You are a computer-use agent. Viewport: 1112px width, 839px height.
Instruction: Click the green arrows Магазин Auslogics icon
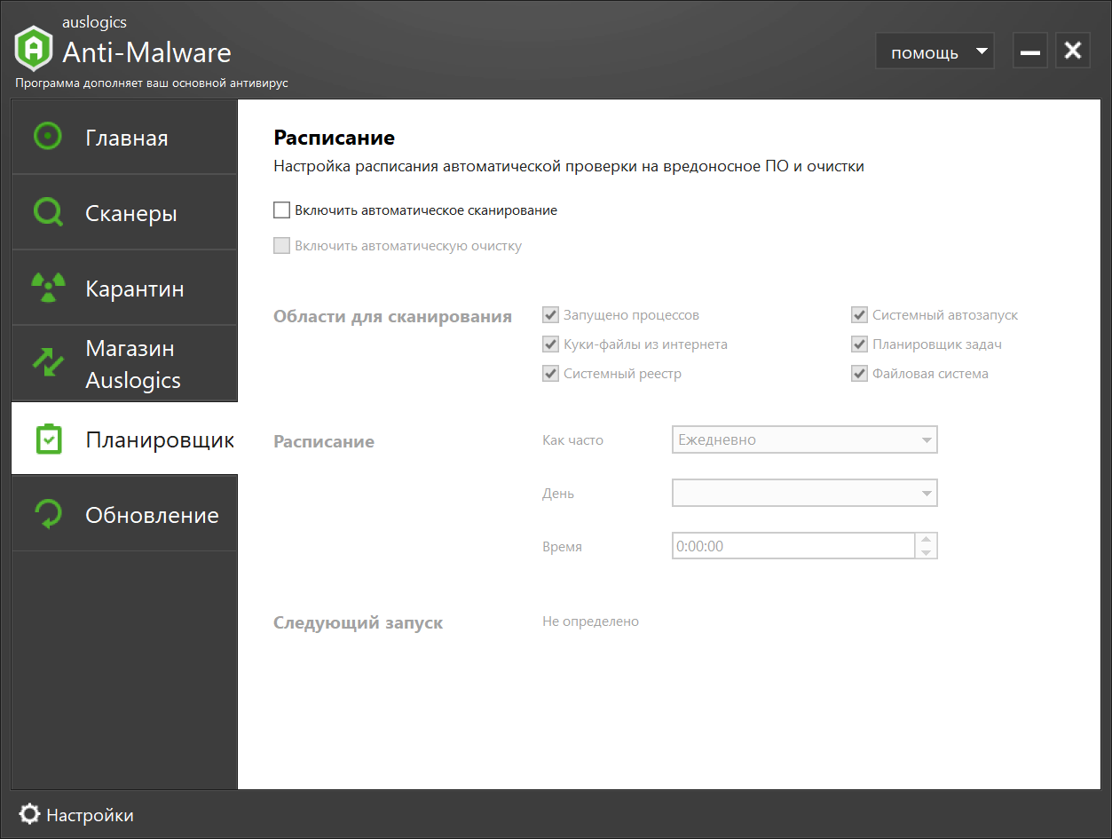click(x=48, y=363)
